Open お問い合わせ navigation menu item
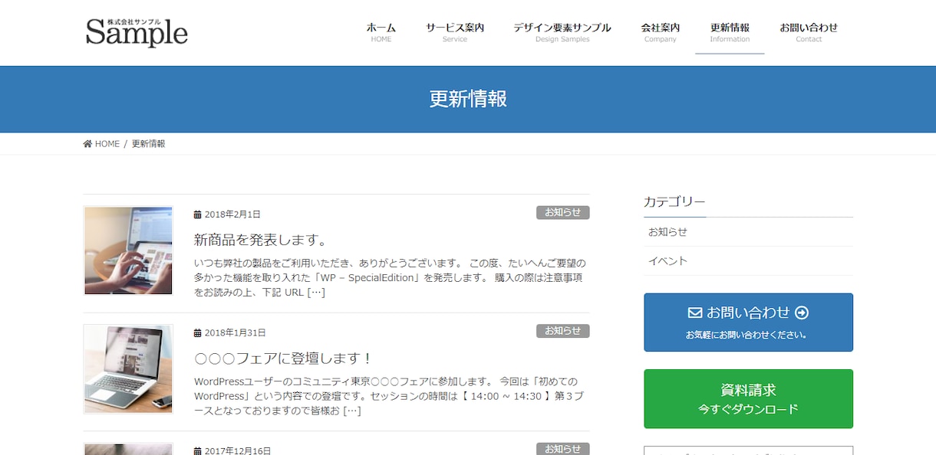Image resolution: width=936 pixels, height=455 pixels. [809, 32]
